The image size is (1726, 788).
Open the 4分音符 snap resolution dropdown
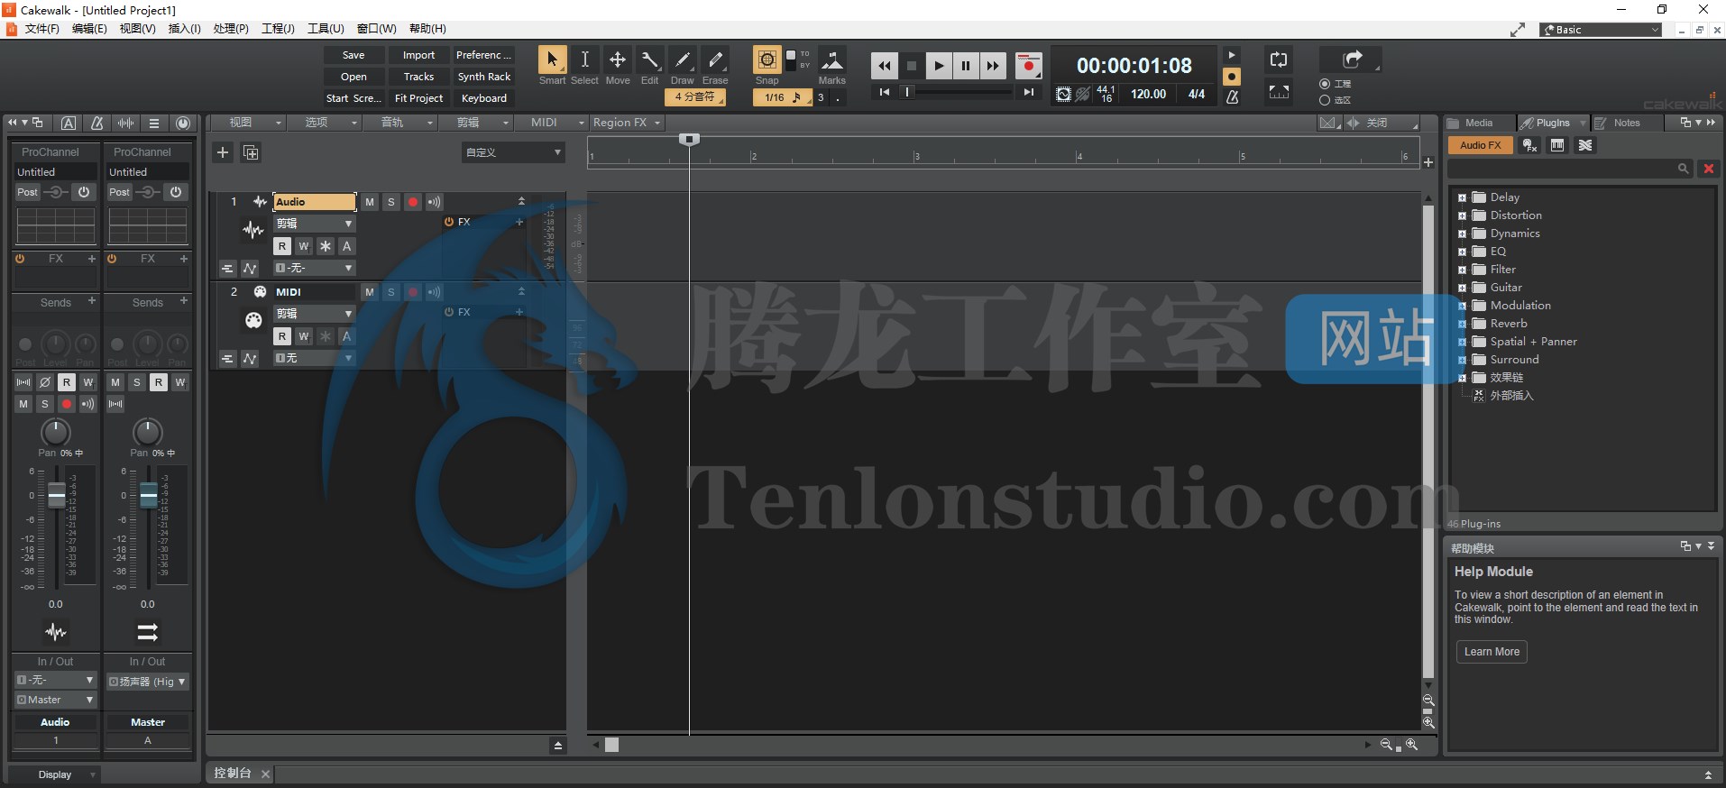click(696, 96)
